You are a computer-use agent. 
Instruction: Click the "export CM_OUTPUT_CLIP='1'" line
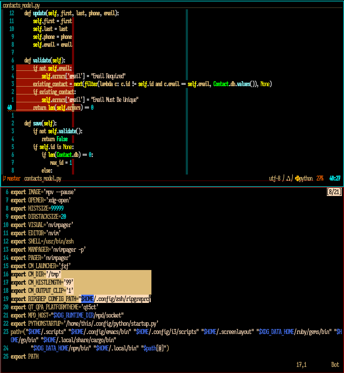[42, 291]
